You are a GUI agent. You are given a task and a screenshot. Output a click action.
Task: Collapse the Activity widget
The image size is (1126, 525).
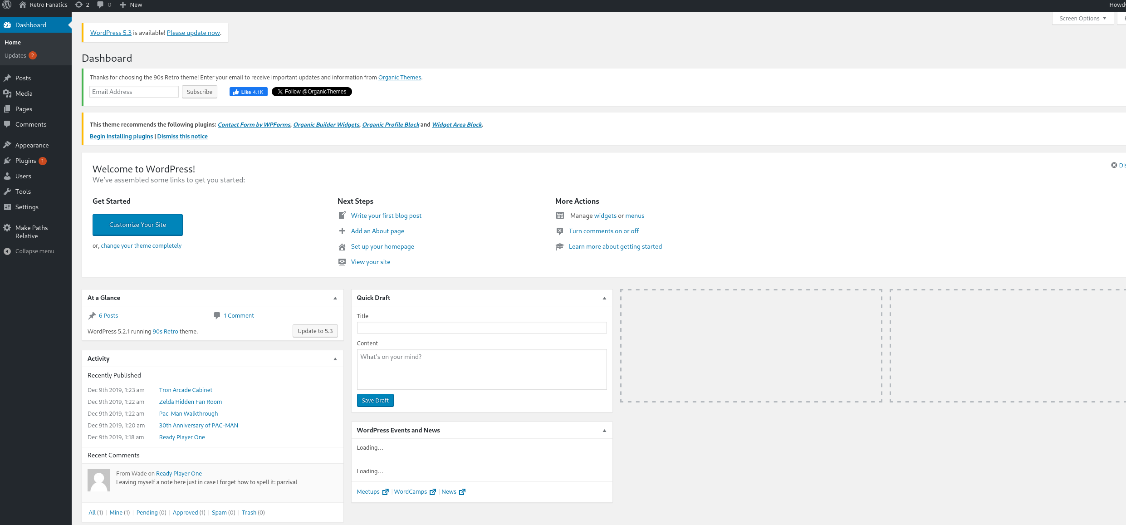(x=335, y=359)
